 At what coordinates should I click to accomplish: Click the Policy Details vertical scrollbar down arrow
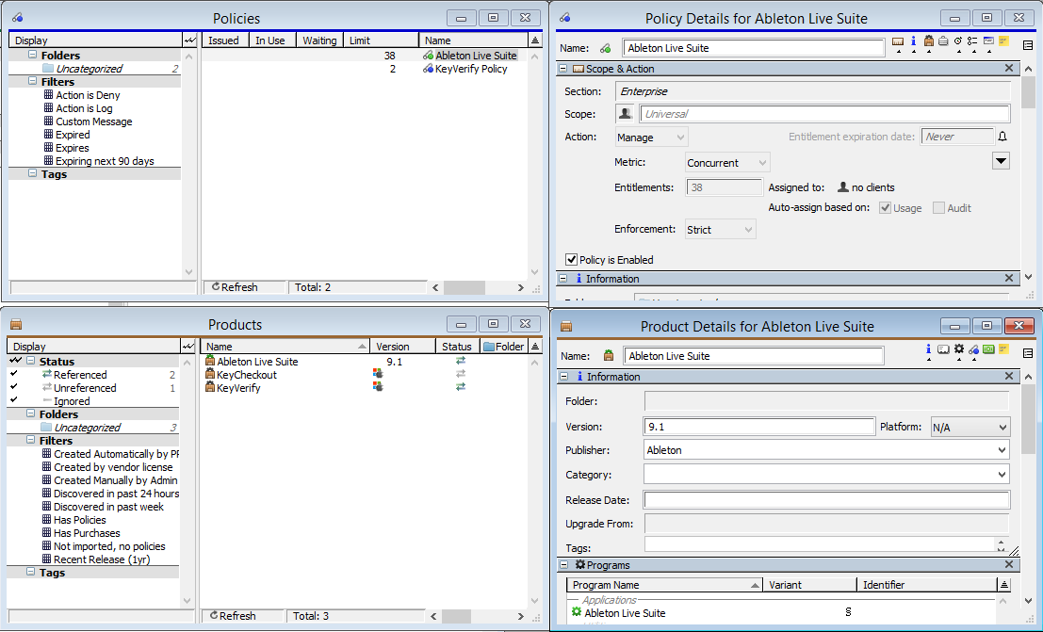tap(1028, 277)
